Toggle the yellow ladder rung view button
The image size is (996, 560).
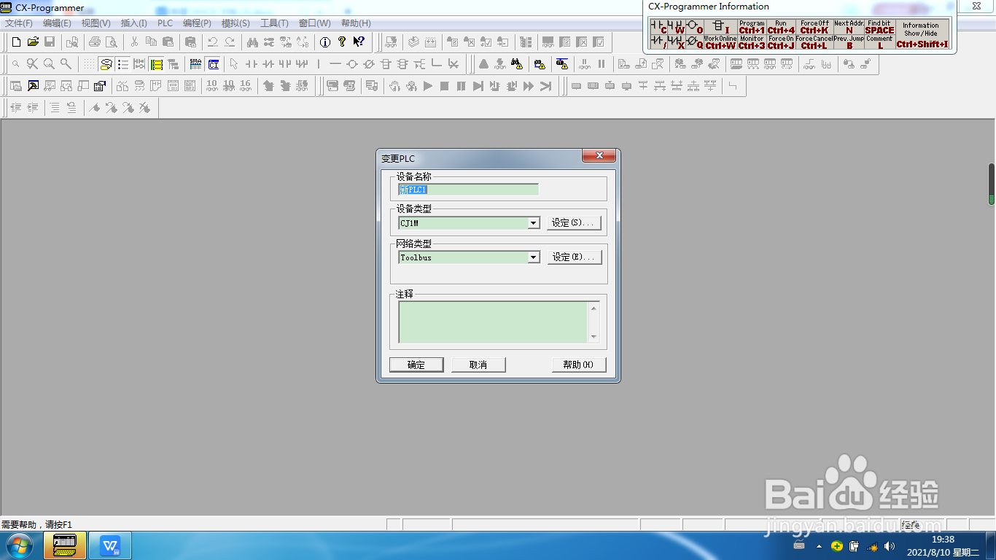point(157,64)
